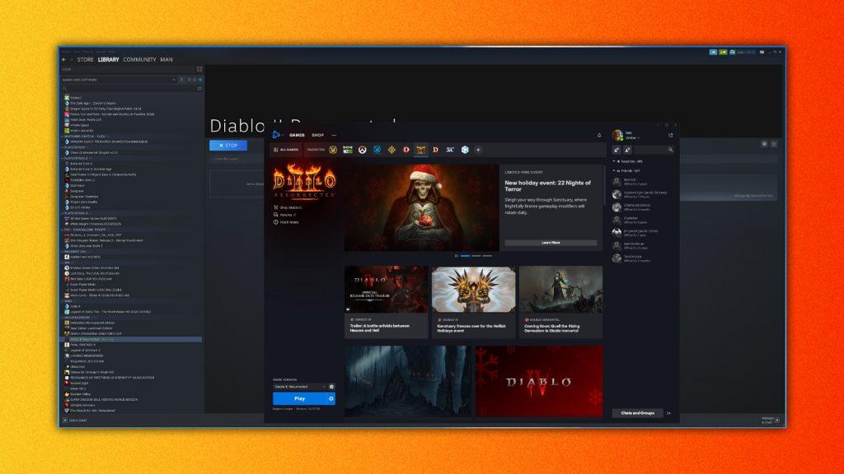Open the Steam LIBRARY tab

tap(108, 59)
